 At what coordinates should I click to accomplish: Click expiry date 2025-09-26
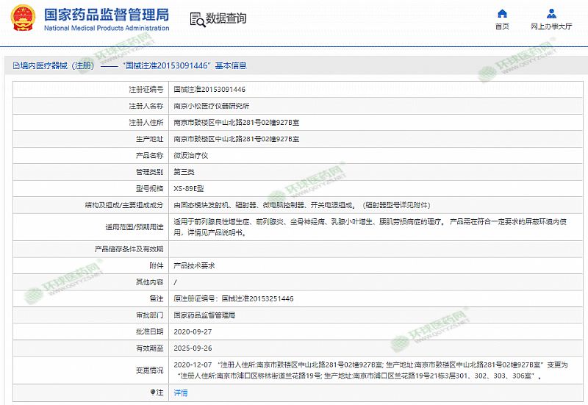191,348
